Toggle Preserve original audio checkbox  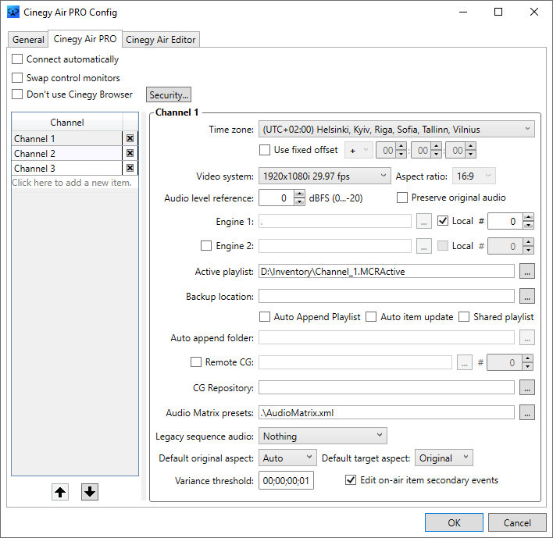pos(402,198)
